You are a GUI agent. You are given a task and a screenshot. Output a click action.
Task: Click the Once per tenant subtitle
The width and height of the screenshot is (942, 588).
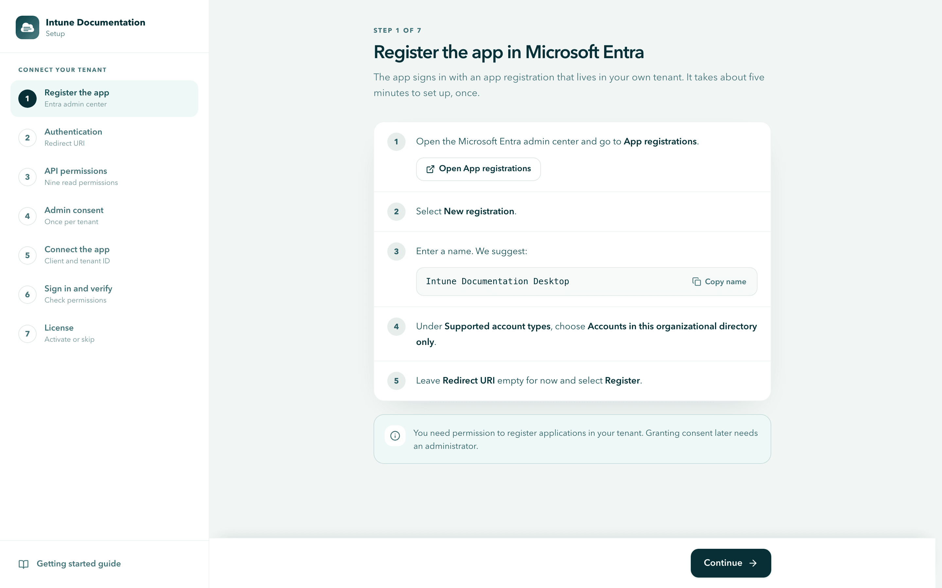coord(71,222)
